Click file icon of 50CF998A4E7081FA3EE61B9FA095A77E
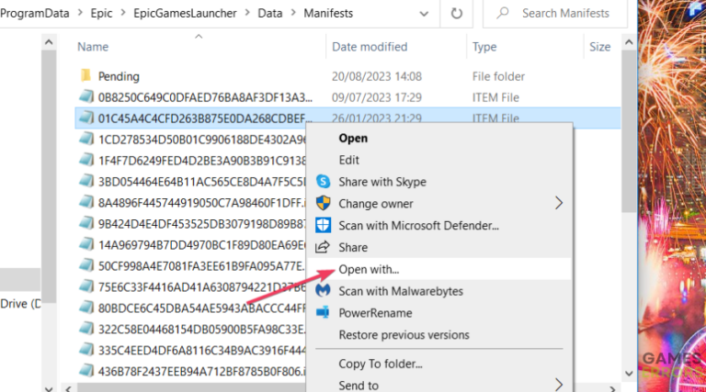The height and width of the screenshot is (392, 706). pyautogui.click(x=86, y=265)
